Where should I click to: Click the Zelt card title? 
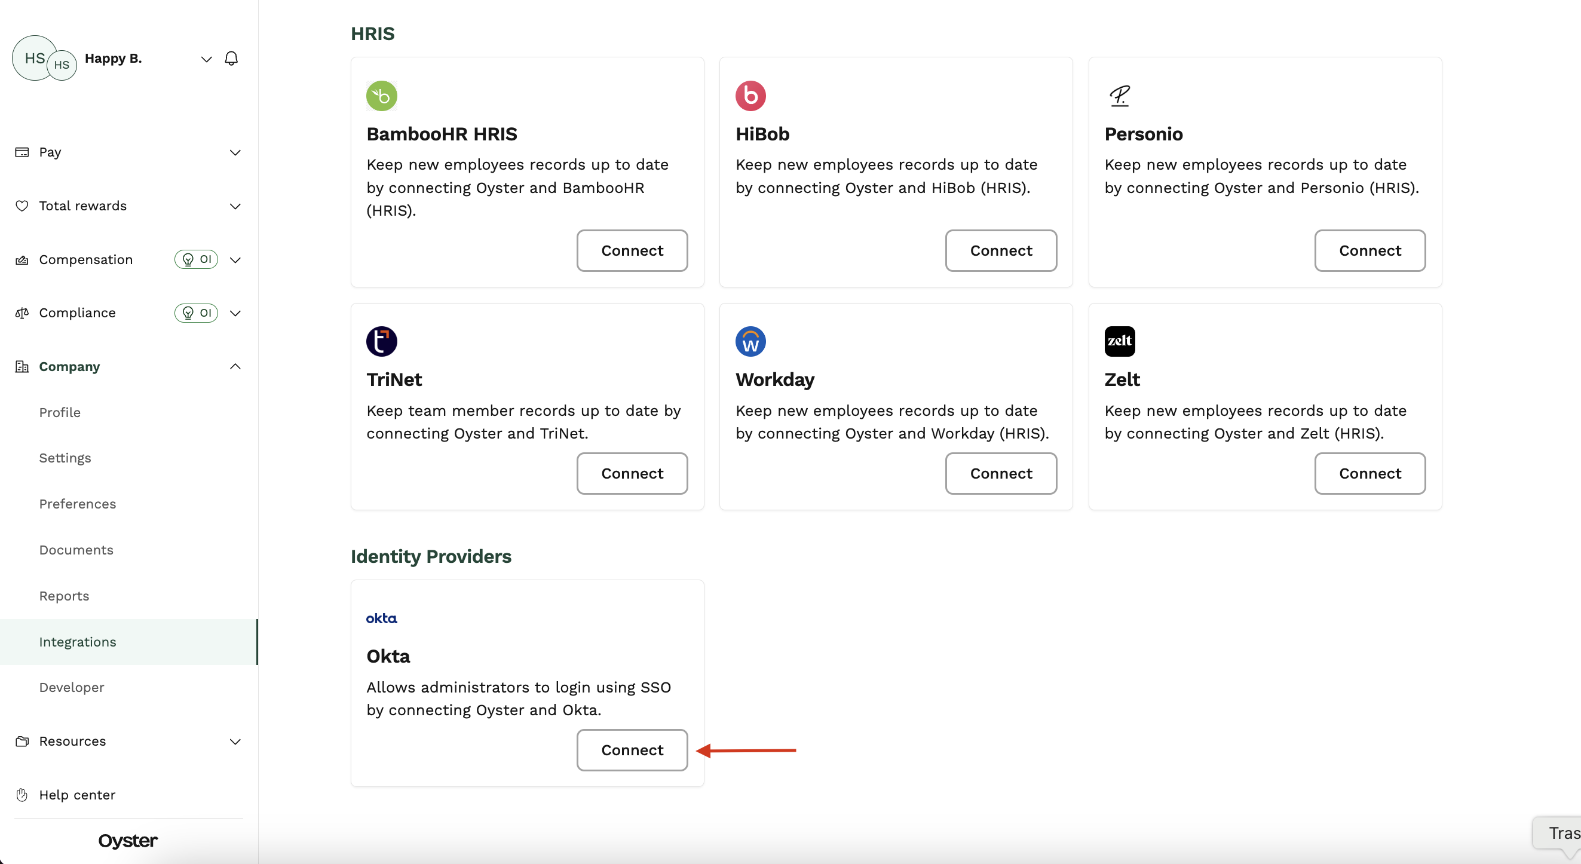click(x=1122, y=380)
